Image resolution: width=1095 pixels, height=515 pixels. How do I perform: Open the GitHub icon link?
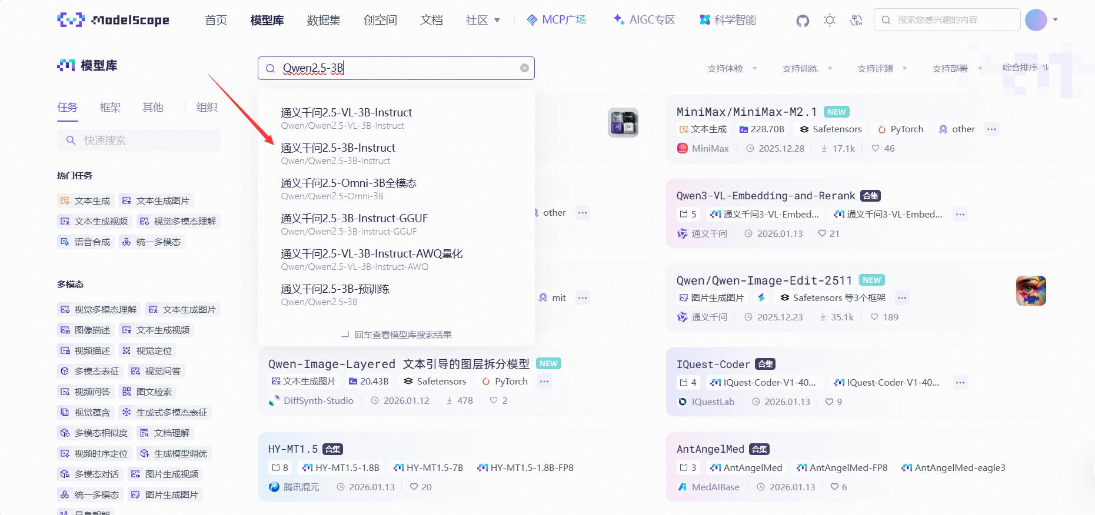(803, 21)
